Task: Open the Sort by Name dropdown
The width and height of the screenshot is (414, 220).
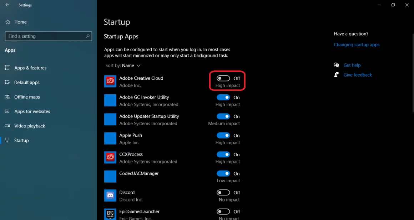Action: (x=123, y=66)
